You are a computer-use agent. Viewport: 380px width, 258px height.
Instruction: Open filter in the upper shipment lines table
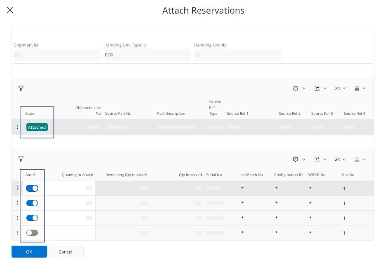coord(21,88)
